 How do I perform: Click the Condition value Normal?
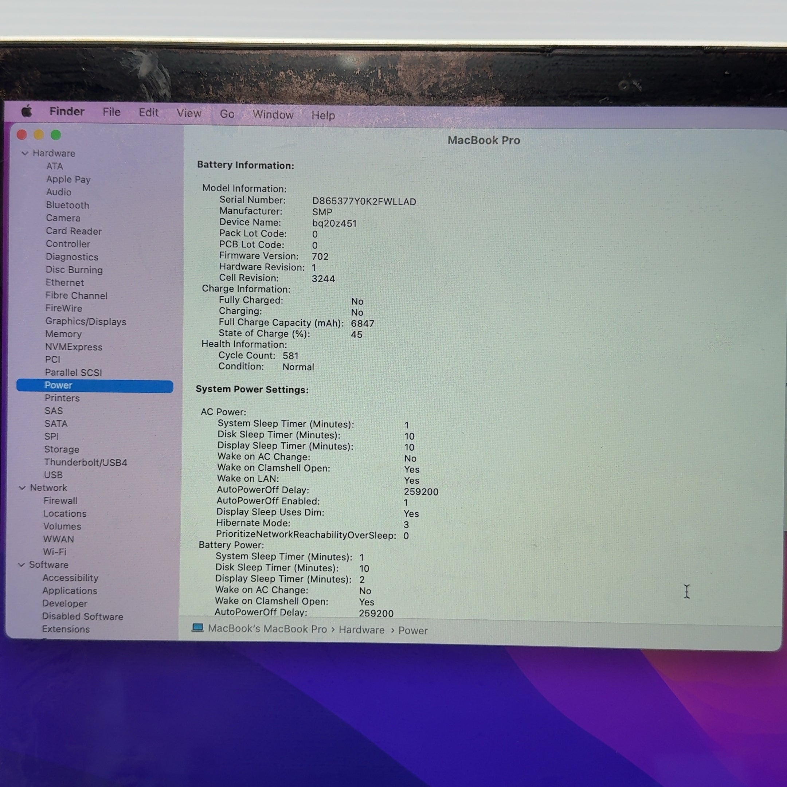tap(298, 367)
